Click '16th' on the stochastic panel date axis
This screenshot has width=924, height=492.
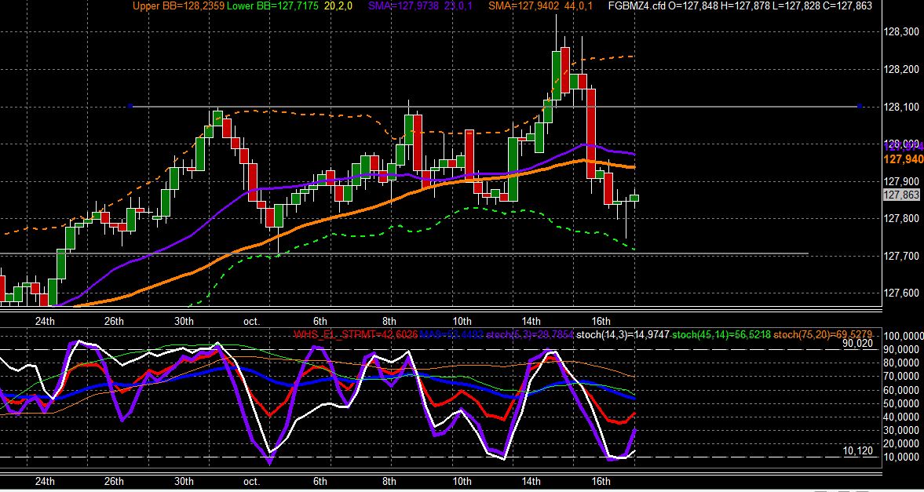(x=601, y=481)
